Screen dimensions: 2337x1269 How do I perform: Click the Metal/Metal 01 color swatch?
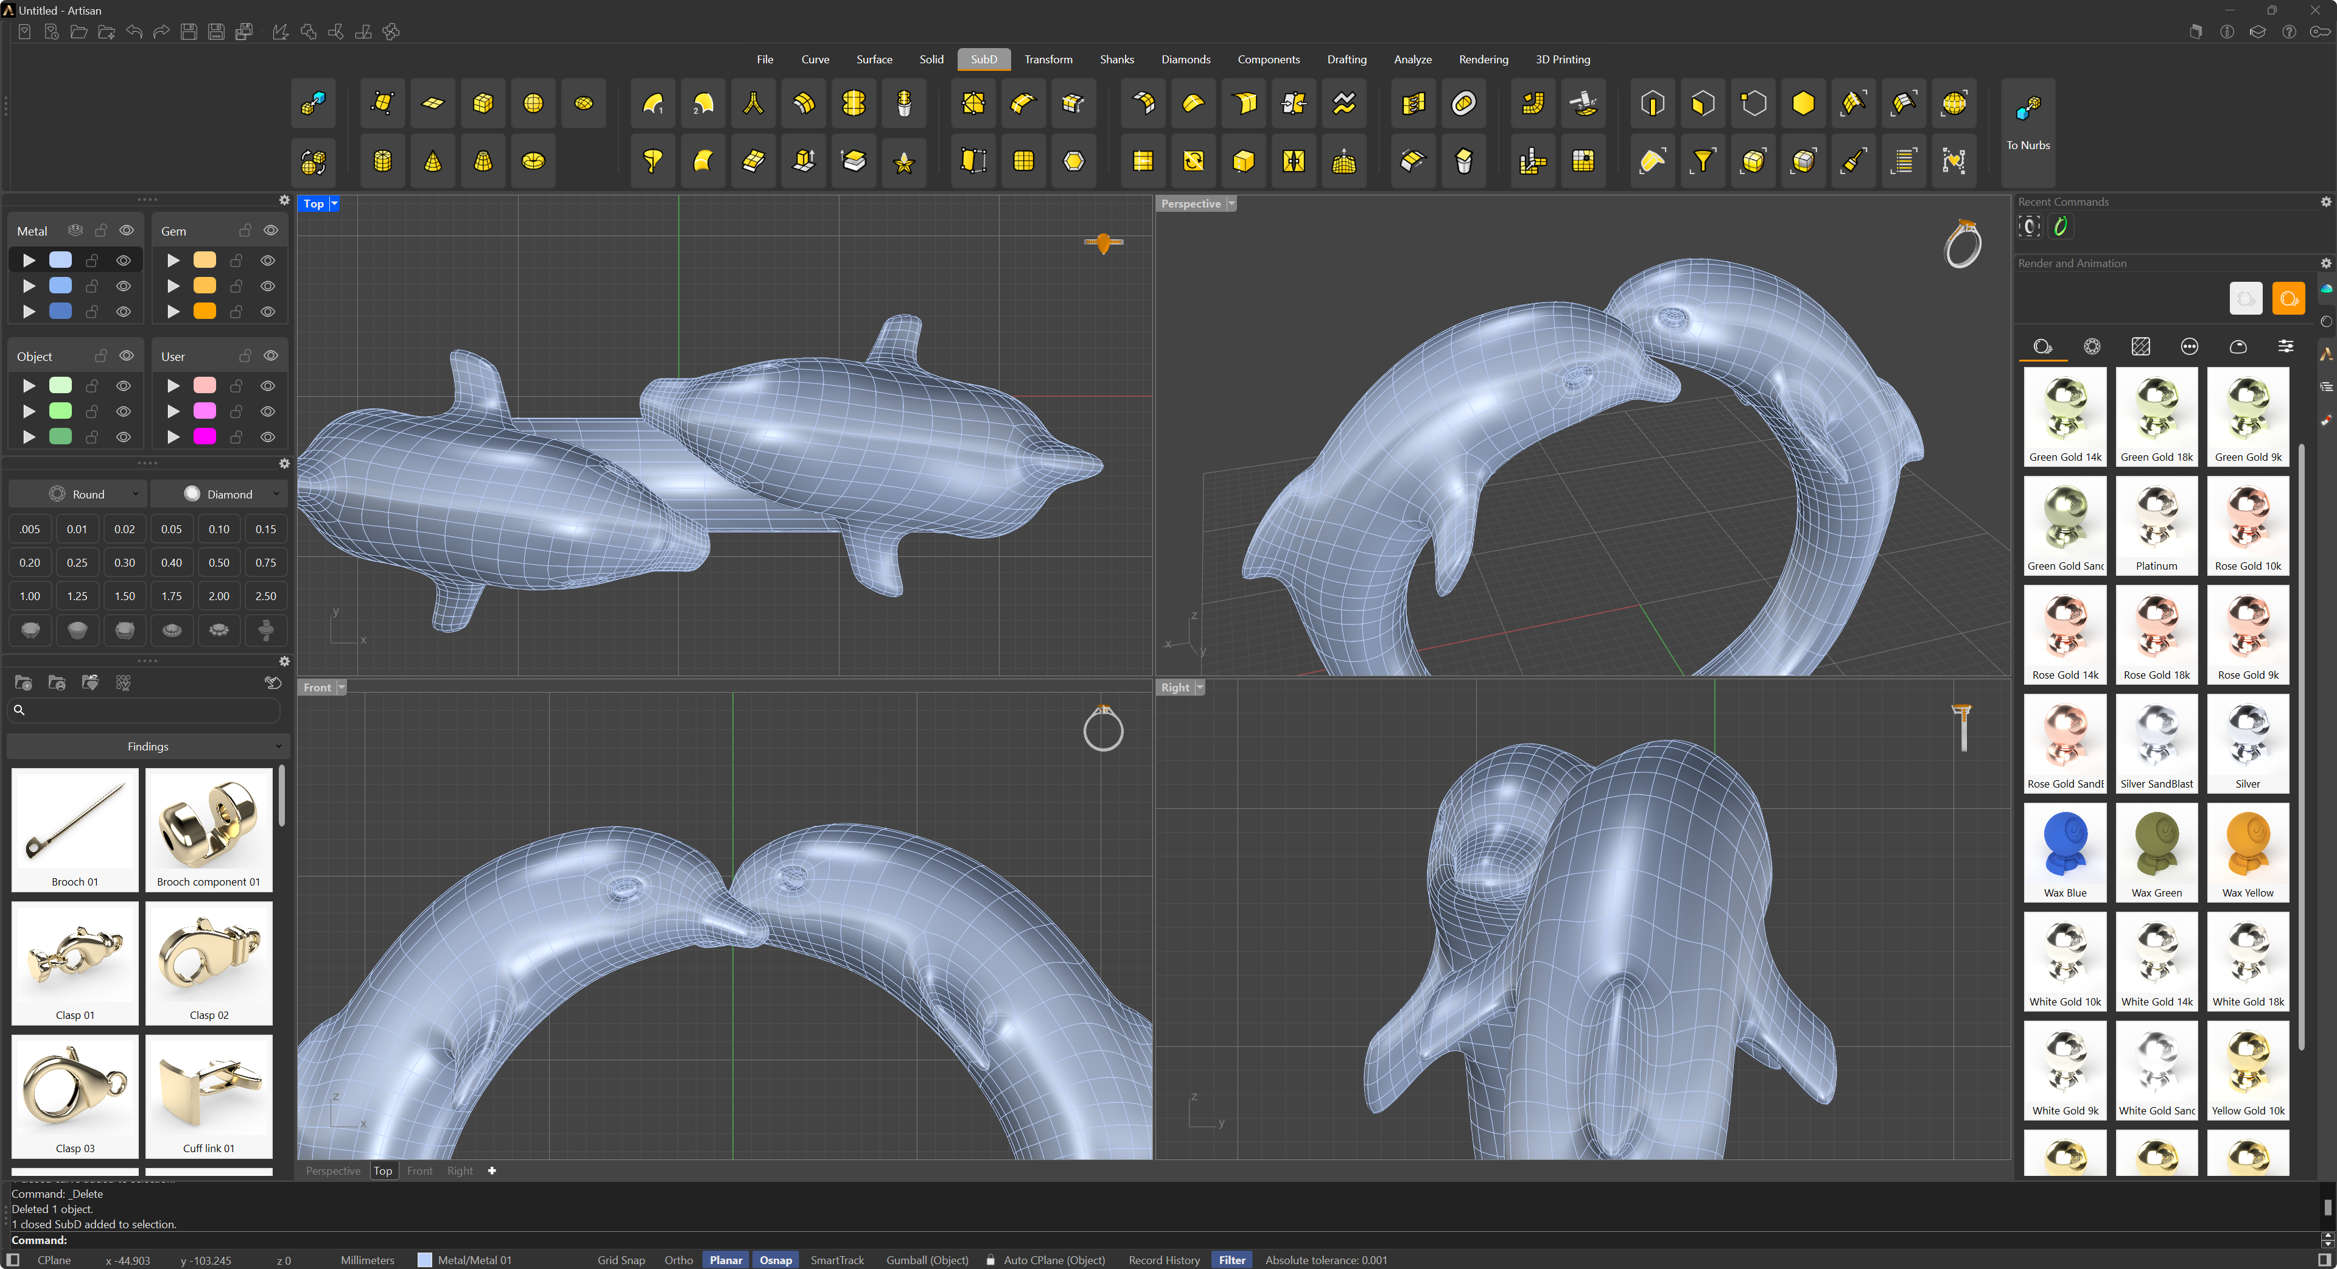424,1259
